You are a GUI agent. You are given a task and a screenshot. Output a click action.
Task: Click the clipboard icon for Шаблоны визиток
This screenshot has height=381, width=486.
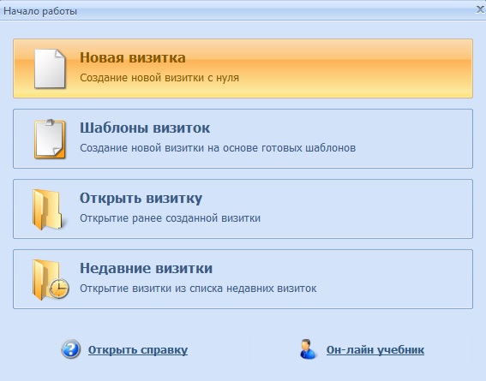pos(50,139)
